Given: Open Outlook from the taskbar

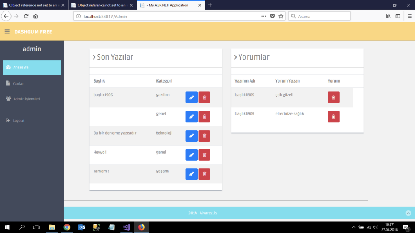Looking at the screenshot, I should tap(82, 227).
